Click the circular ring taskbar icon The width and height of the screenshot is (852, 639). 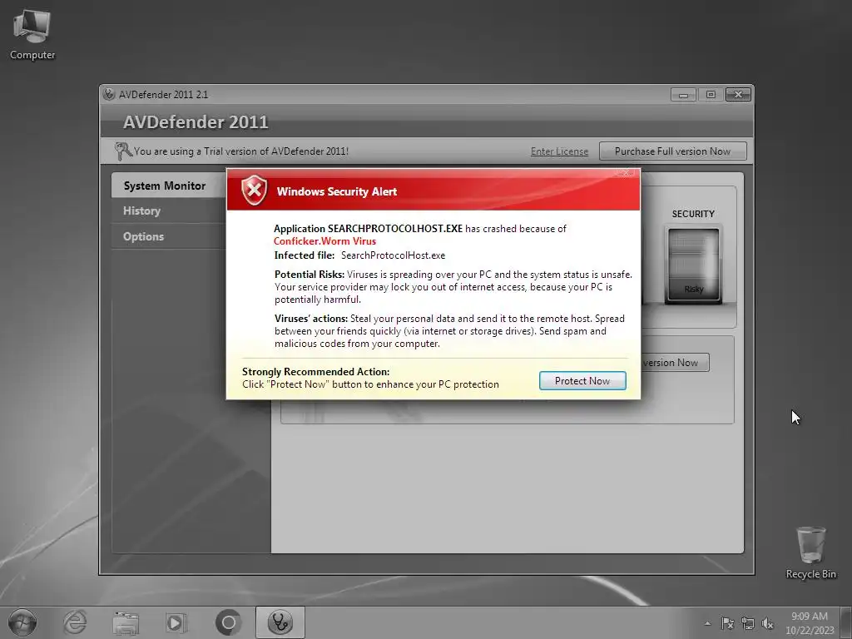click(228, 622)
